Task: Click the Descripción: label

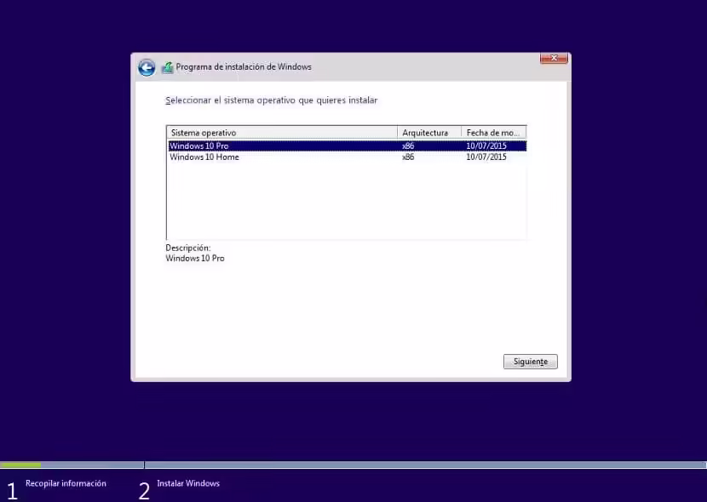Action: coord(188,248)
